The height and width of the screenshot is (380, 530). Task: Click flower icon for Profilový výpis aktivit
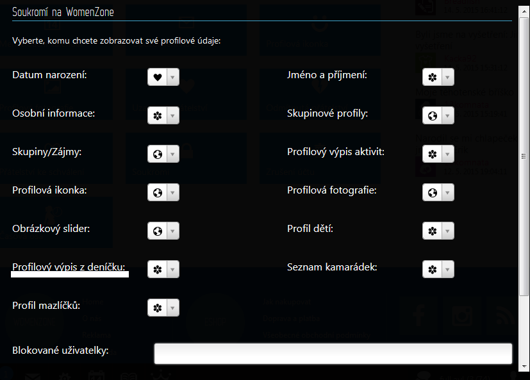click(x=432, y=154)
